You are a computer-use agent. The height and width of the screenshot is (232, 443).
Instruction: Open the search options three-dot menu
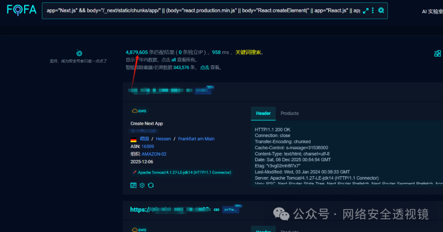coord(372,10)
